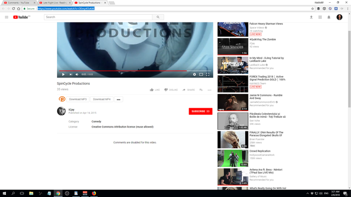Click the search magnifier button
This screenshot has width=351, height=197.
[x=158, y=17]
